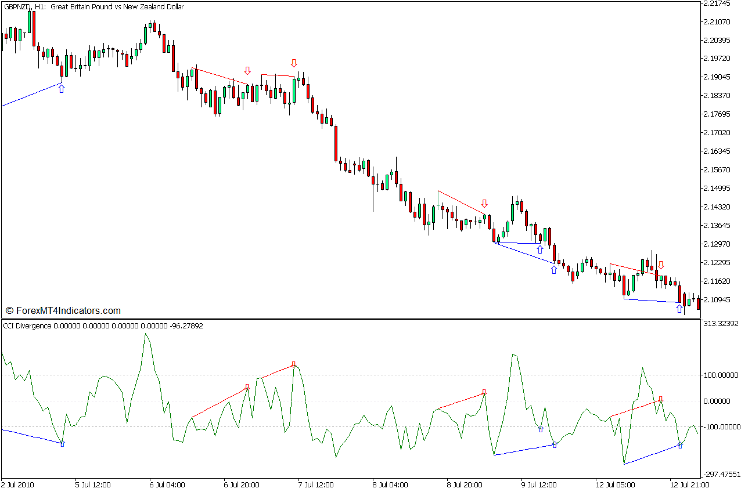The image size is (741, 492).
Task: Select the last blue up arrow near 12 Jul 21:00
Action: (679, 309)
